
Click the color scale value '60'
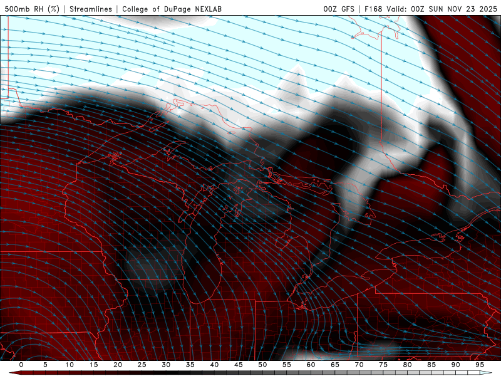coord(311,365)
